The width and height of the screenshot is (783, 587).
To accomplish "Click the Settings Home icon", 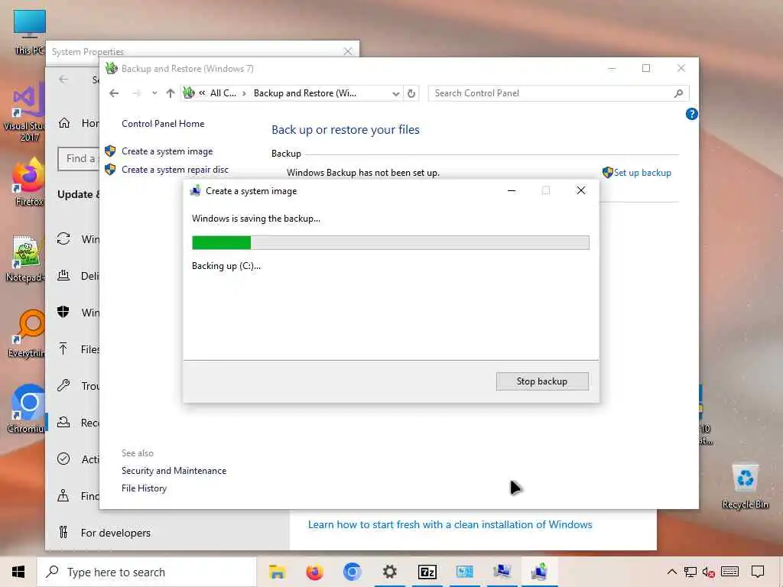I will [64, 123].
